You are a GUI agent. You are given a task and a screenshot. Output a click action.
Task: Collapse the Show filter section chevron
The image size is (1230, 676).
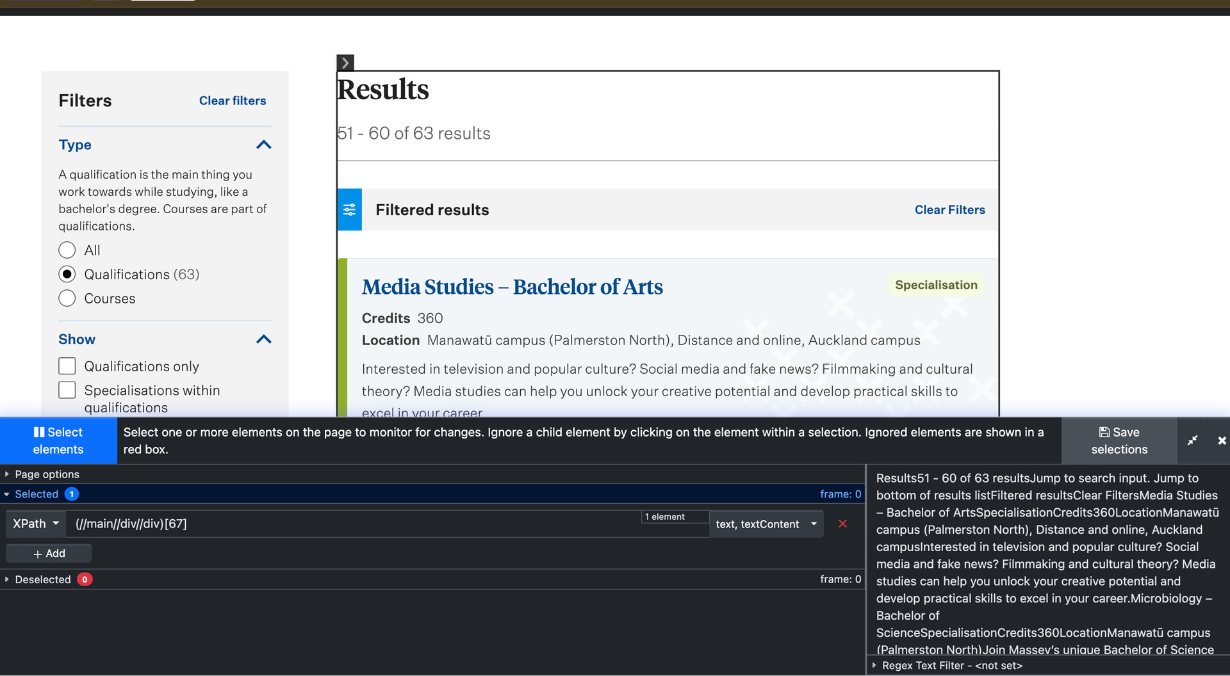263,339
